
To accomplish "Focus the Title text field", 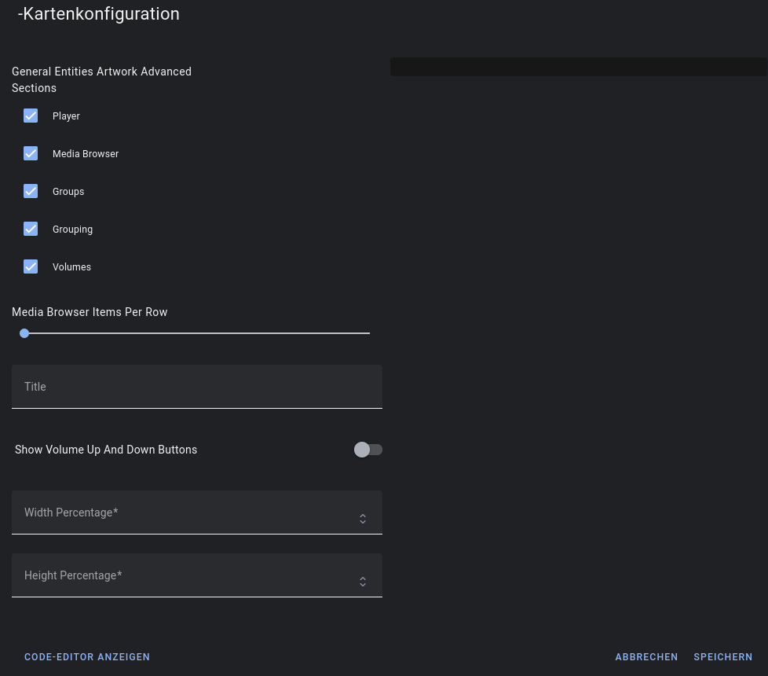I will click(196, 387).
